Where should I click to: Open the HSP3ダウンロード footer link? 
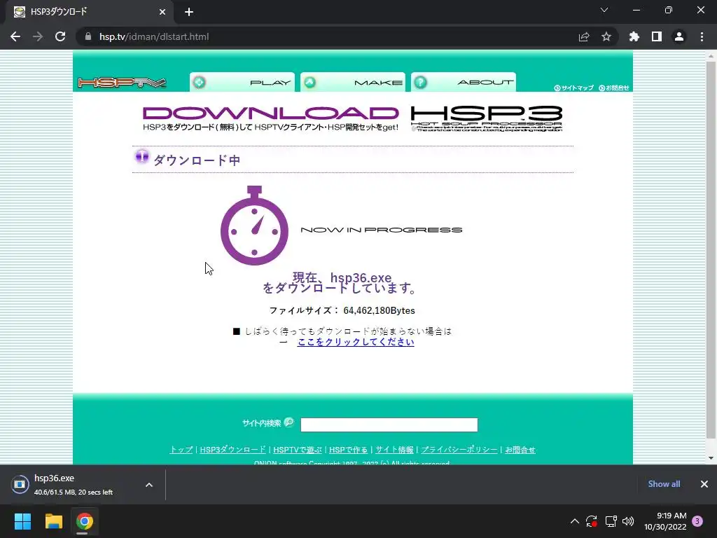(232, 450)
